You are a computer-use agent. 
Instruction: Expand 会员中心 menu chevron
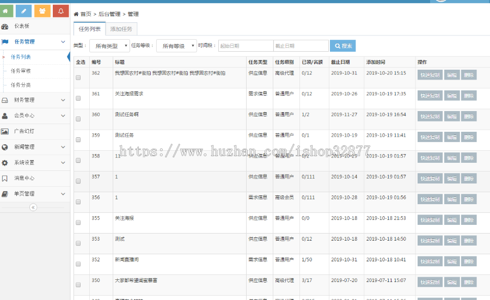(x=63, y=115)
